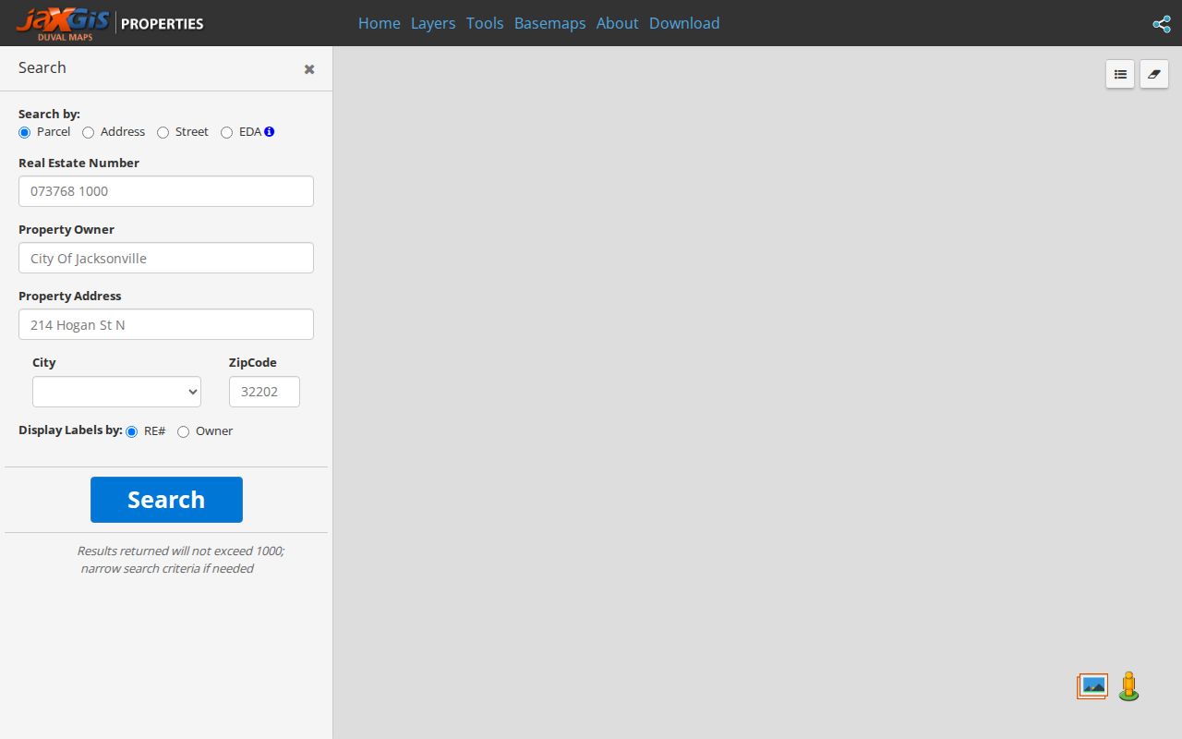1182x739 pixels.
Task: Activate the street view pegman icon
Action: pyautogui.click(x=1128, y=686)
